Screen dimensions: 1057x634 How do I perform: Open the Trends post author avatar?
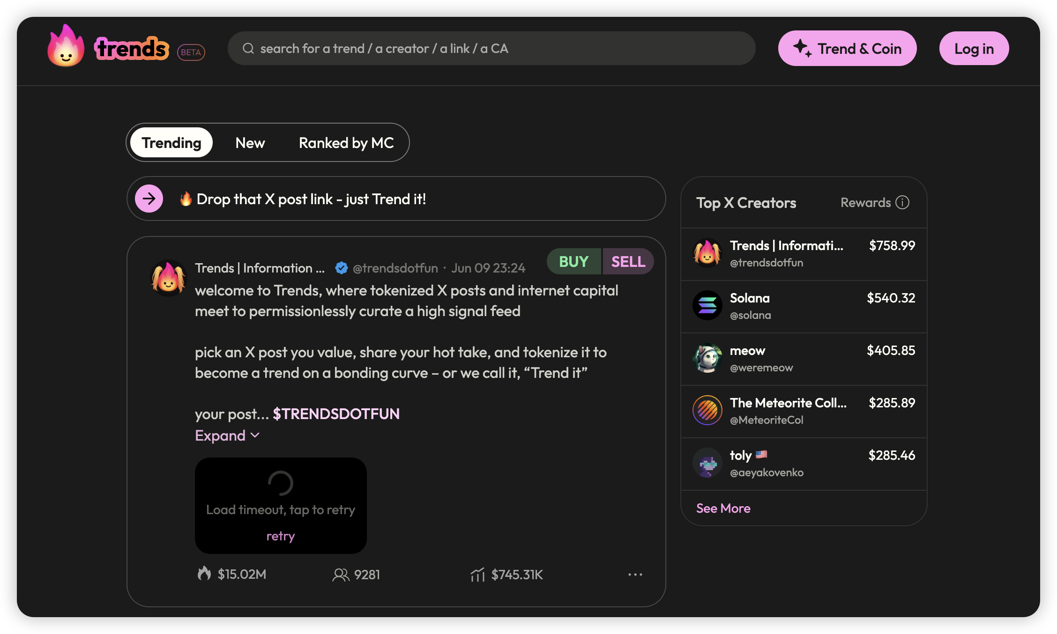(x=169, y=278)
